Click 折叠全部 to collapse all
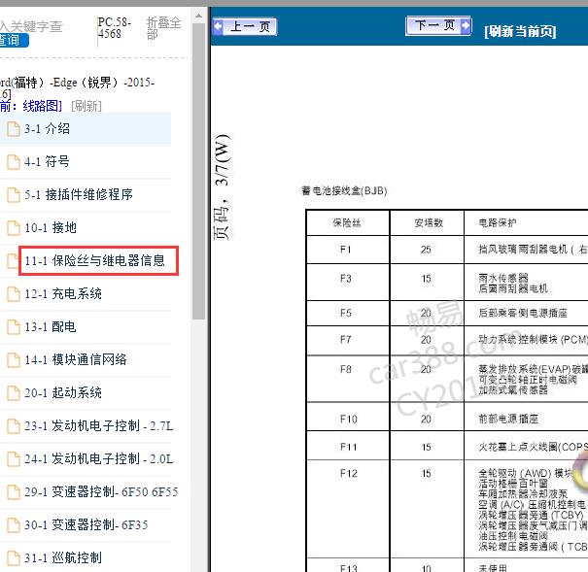The width and height of the screenshot is (588, 572). (163, 28)
